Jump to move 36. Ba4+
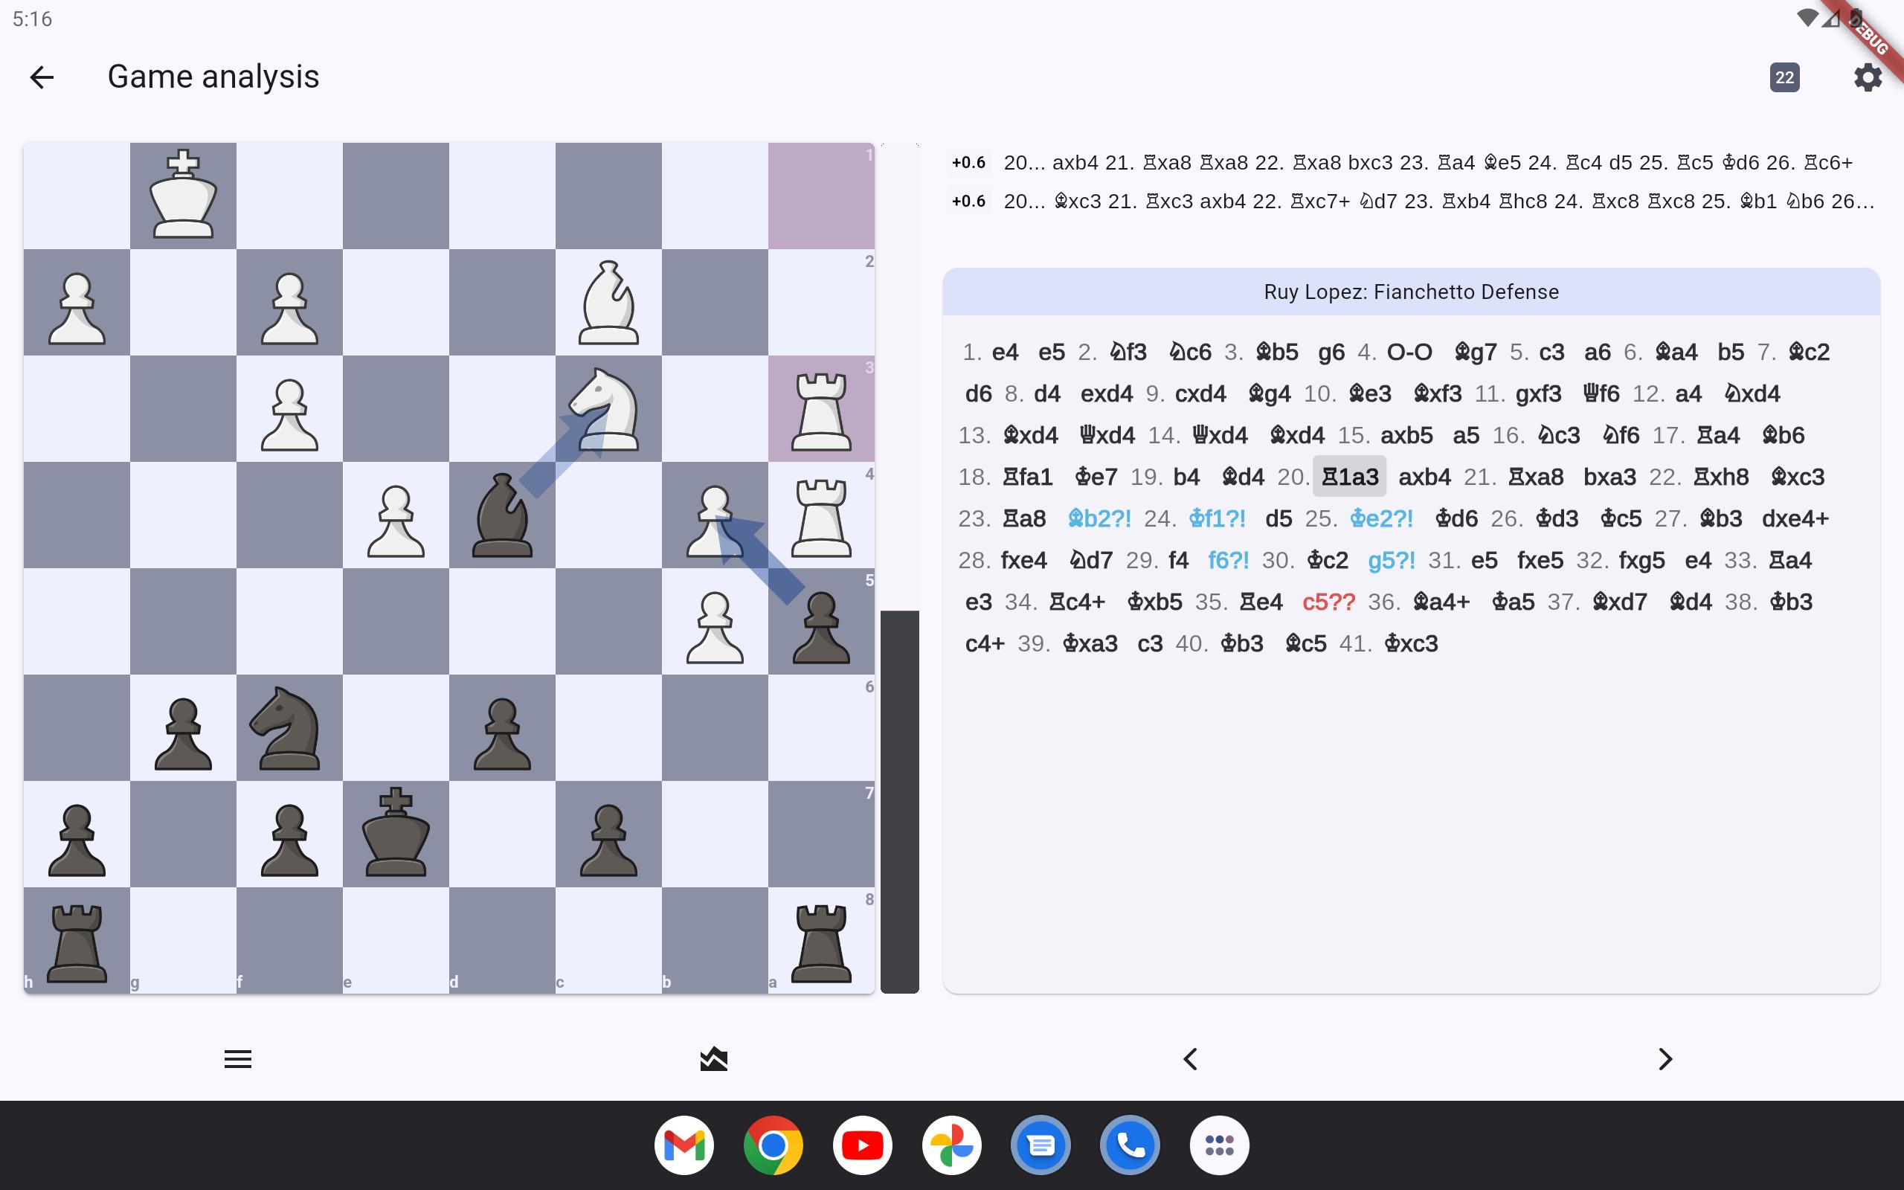Screen dimensions: 1904x1190 tap(1441, 602)
